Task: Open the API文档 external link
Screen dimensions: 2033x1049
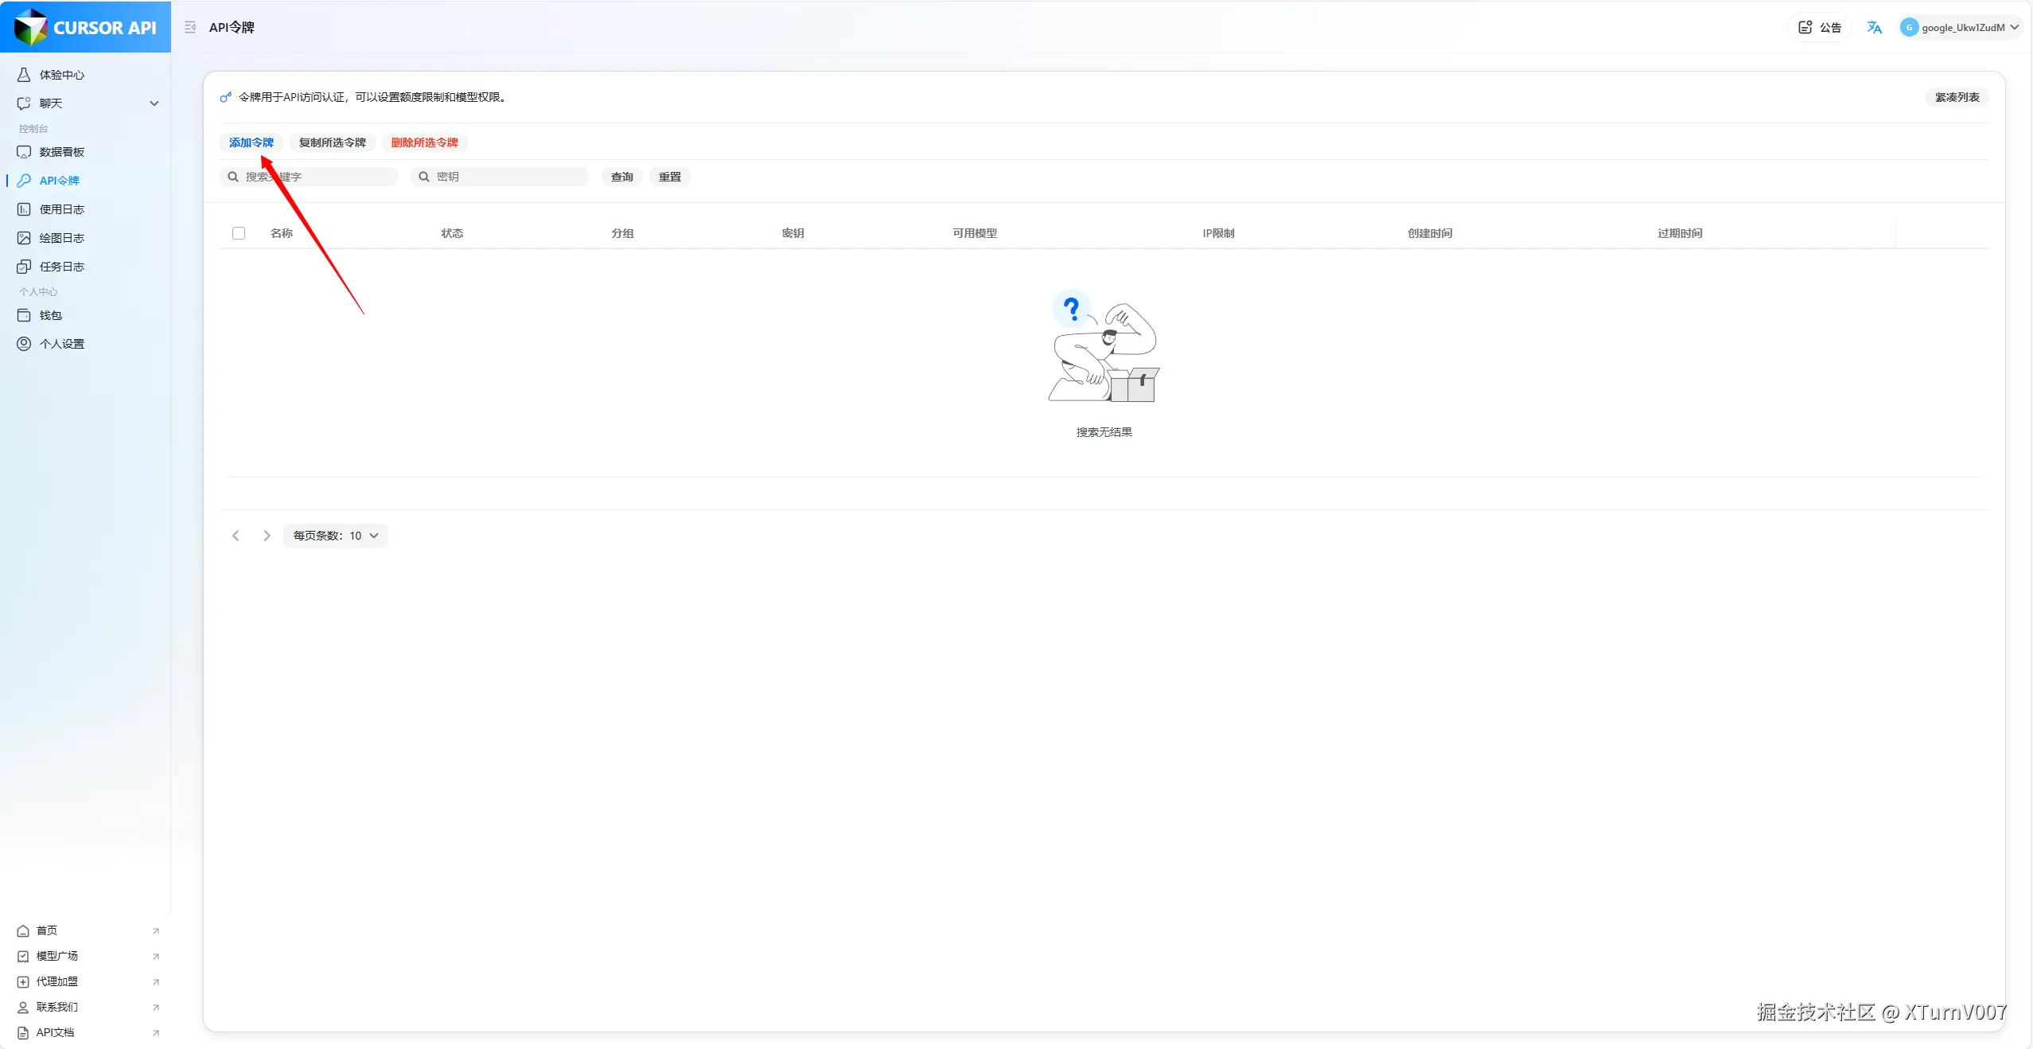Action: click(x=56, y=1032)
